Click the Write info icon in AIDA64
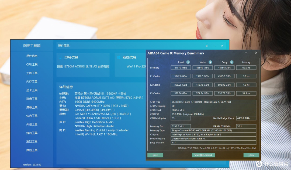The width and height of the screenshot is (291, 170). coord(210,62)
